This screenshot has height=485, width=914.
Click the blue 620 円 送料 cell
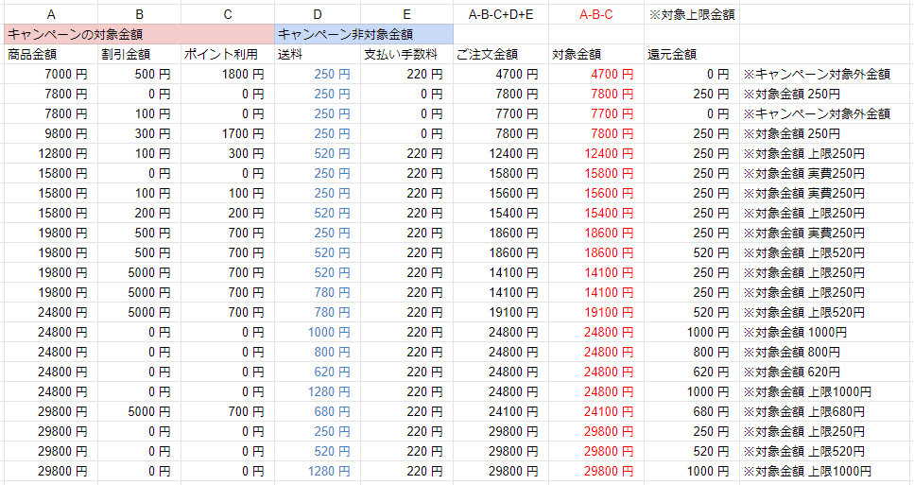317,372
